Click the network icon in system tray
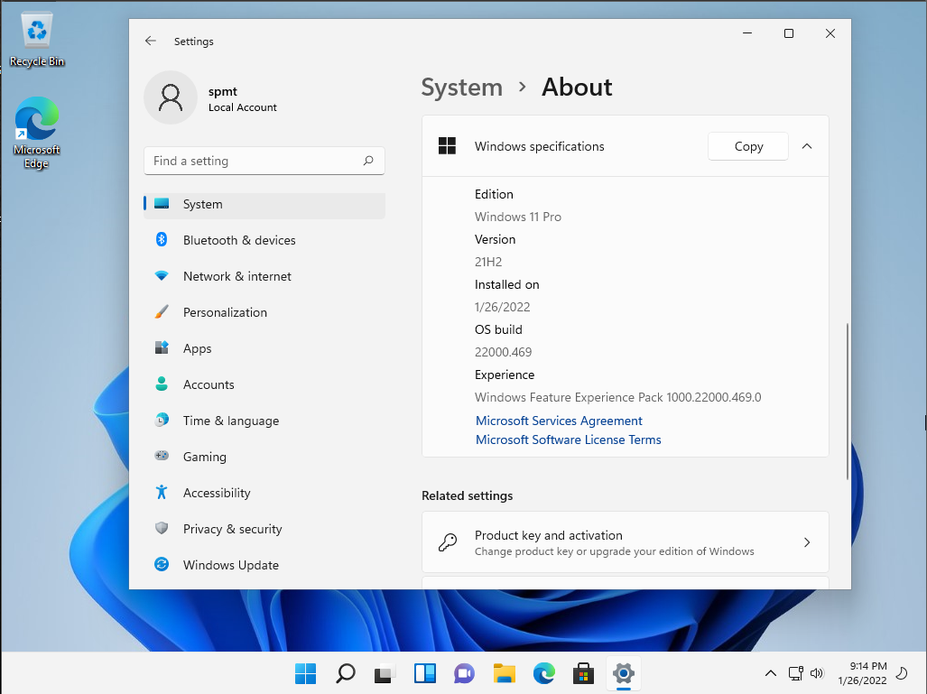927x694 pixels. coord(796,673)
